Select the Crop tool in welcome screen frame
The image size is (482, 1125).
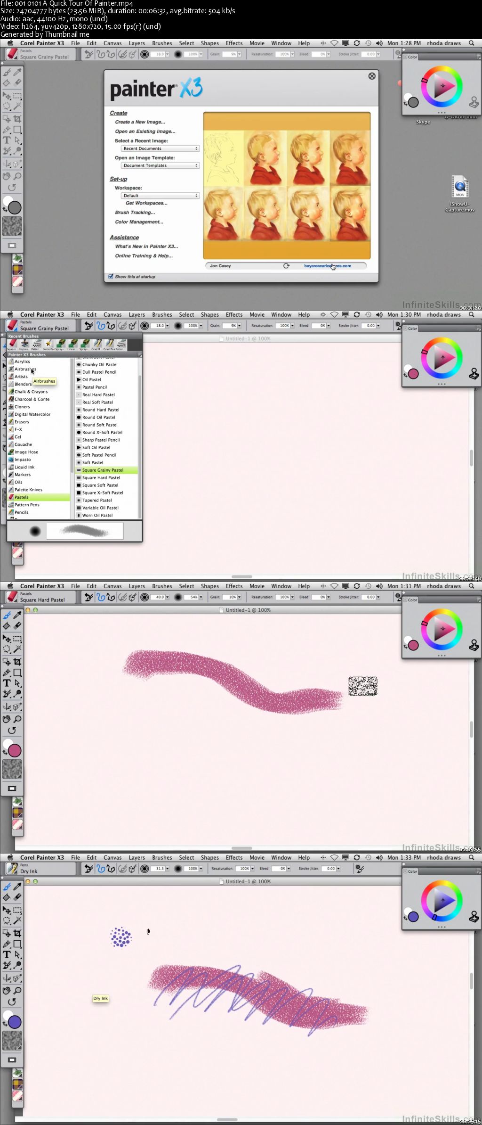(17, 119)
